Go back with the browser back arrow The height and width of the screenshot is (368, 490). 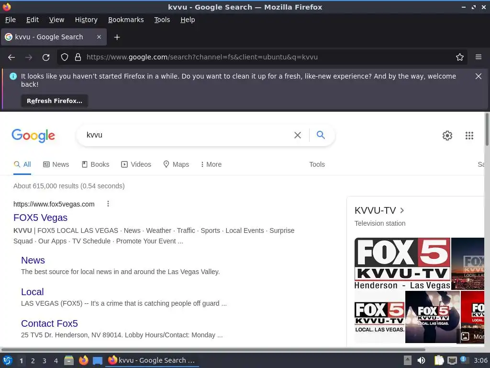tap(11, 57)
